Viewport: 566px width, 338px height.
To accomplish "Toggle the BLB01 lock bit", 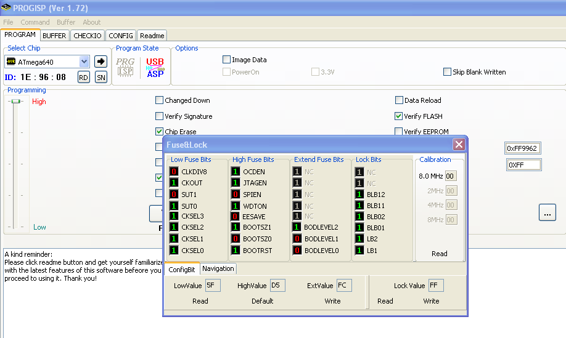I will (359, 227).
